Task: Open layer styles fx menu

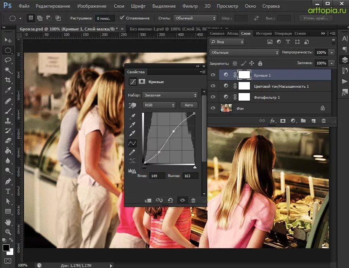Action: [x=273, y=121]
